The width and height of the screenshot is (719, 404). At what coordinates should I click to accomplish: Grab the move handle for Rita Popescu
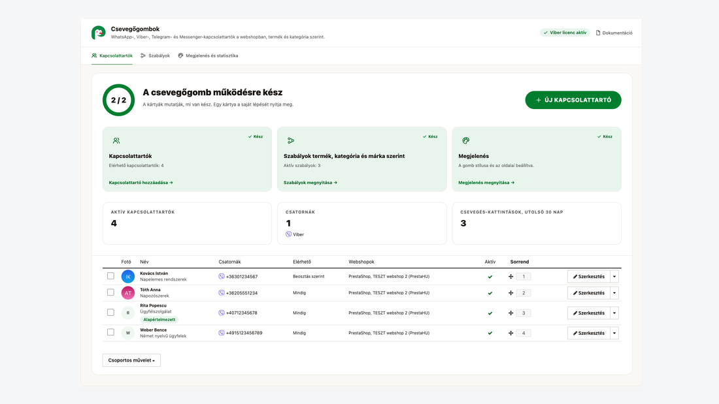tap(511, 313)
